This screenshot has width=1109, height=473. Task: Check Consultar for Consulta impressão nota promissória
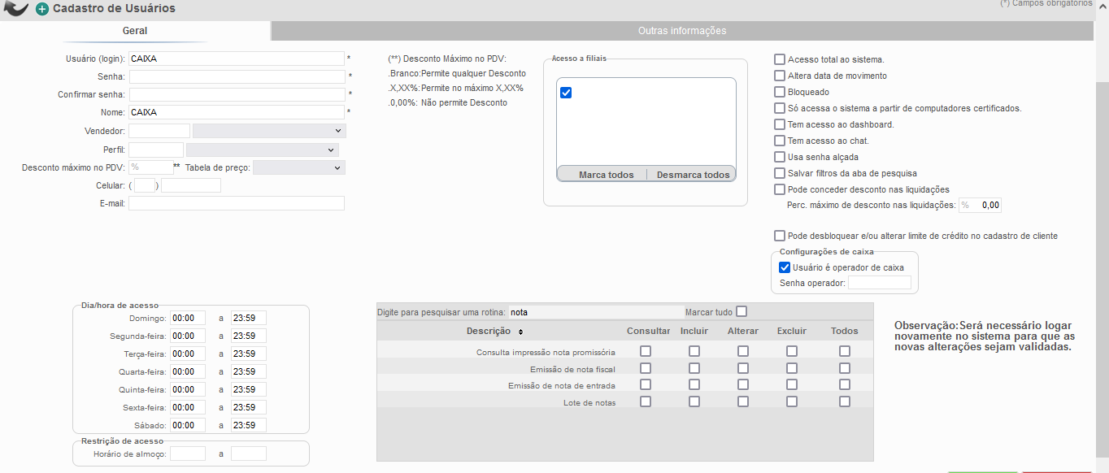pos(646,351)
